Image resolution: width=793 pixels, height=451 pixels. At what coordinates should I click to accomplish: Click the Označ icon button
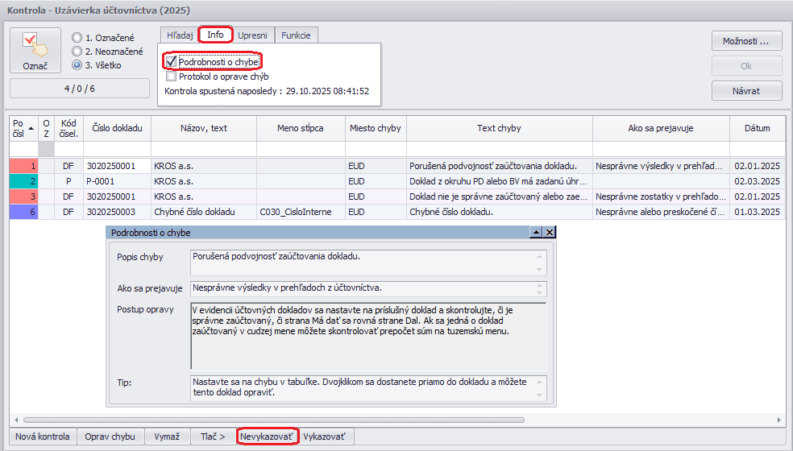coord(35,51)
